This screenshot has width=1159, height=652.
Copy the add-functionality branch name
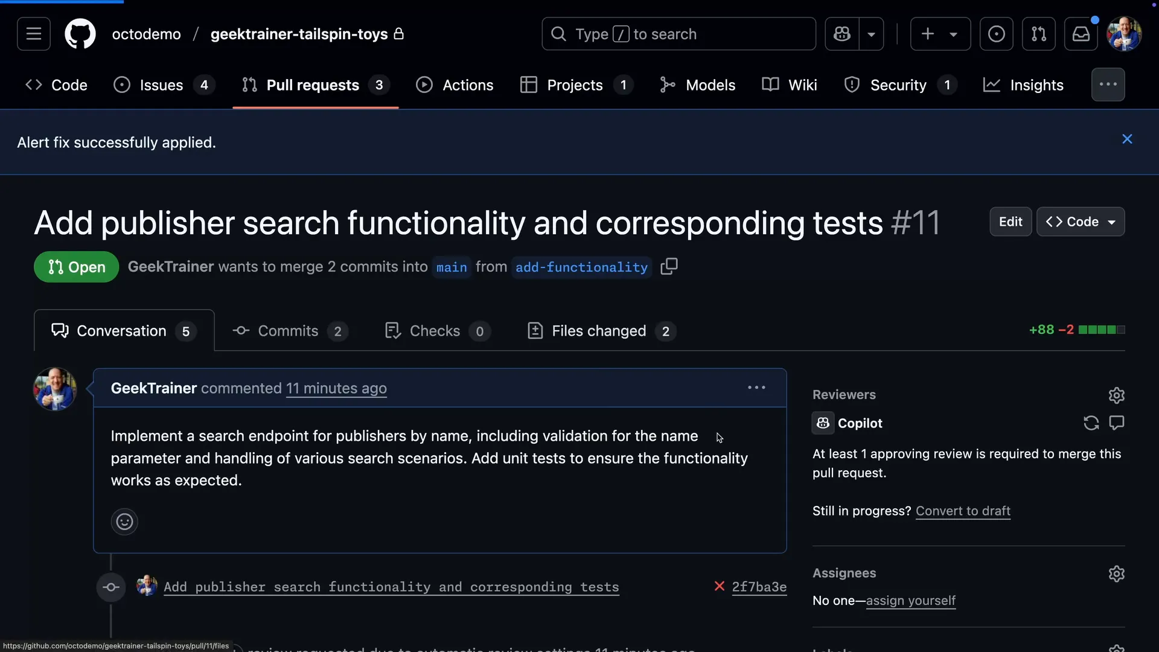669,266
